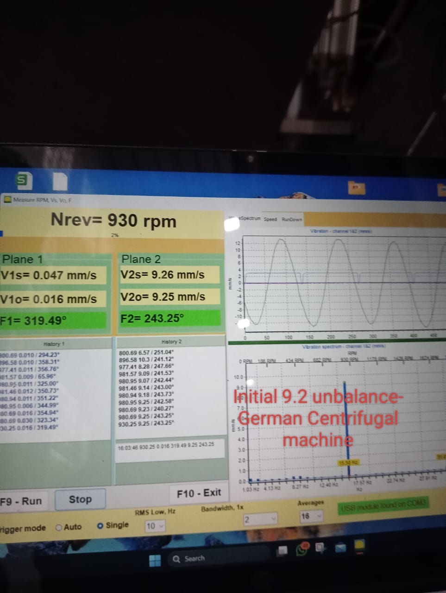The width and height of the screenshot is (446, 593).
Task: Open the yellow app in the taskbar
Action: point(360,546)
